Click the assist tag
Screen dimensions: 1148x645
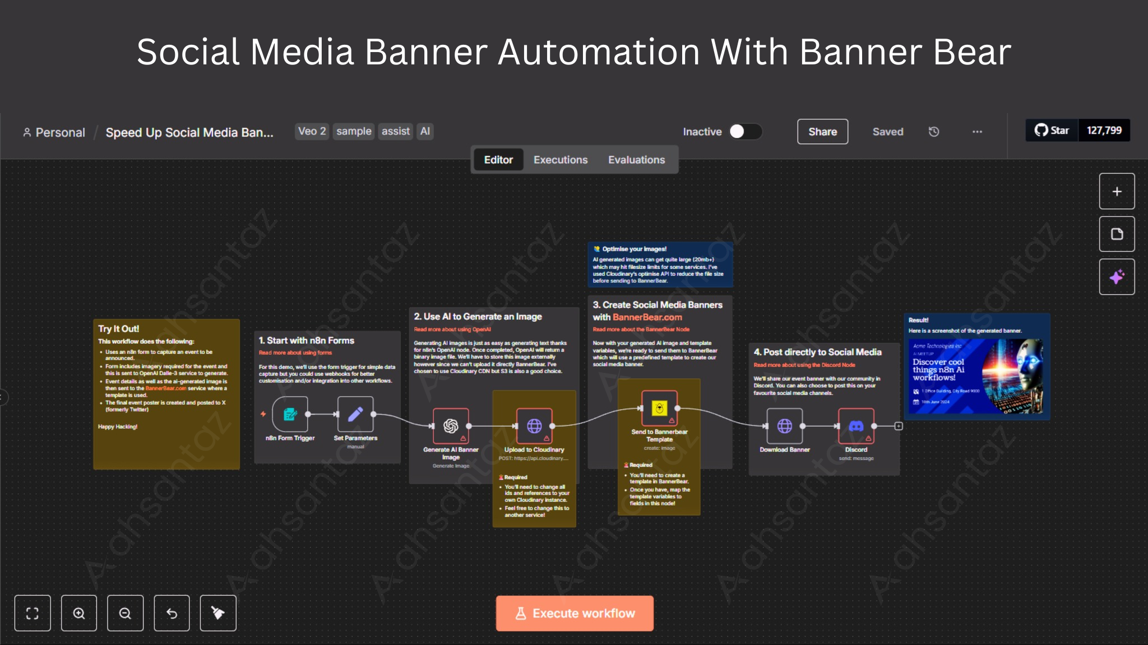396,132
